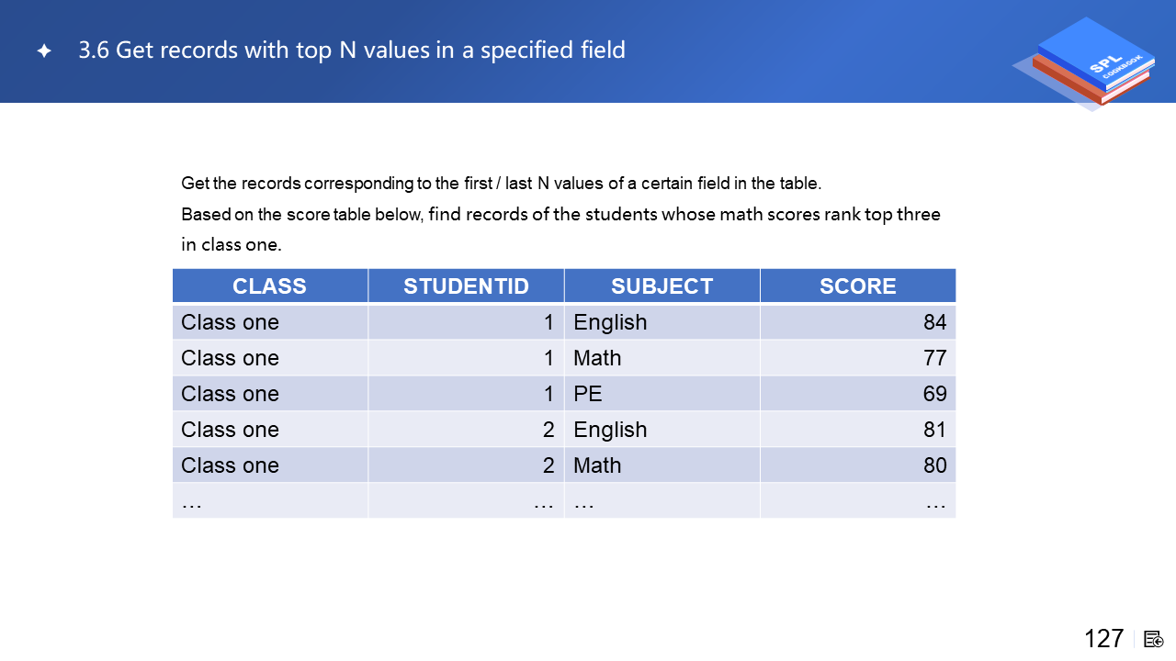Click the page number 127
Screen dimensions: 1176x661
1103,639
